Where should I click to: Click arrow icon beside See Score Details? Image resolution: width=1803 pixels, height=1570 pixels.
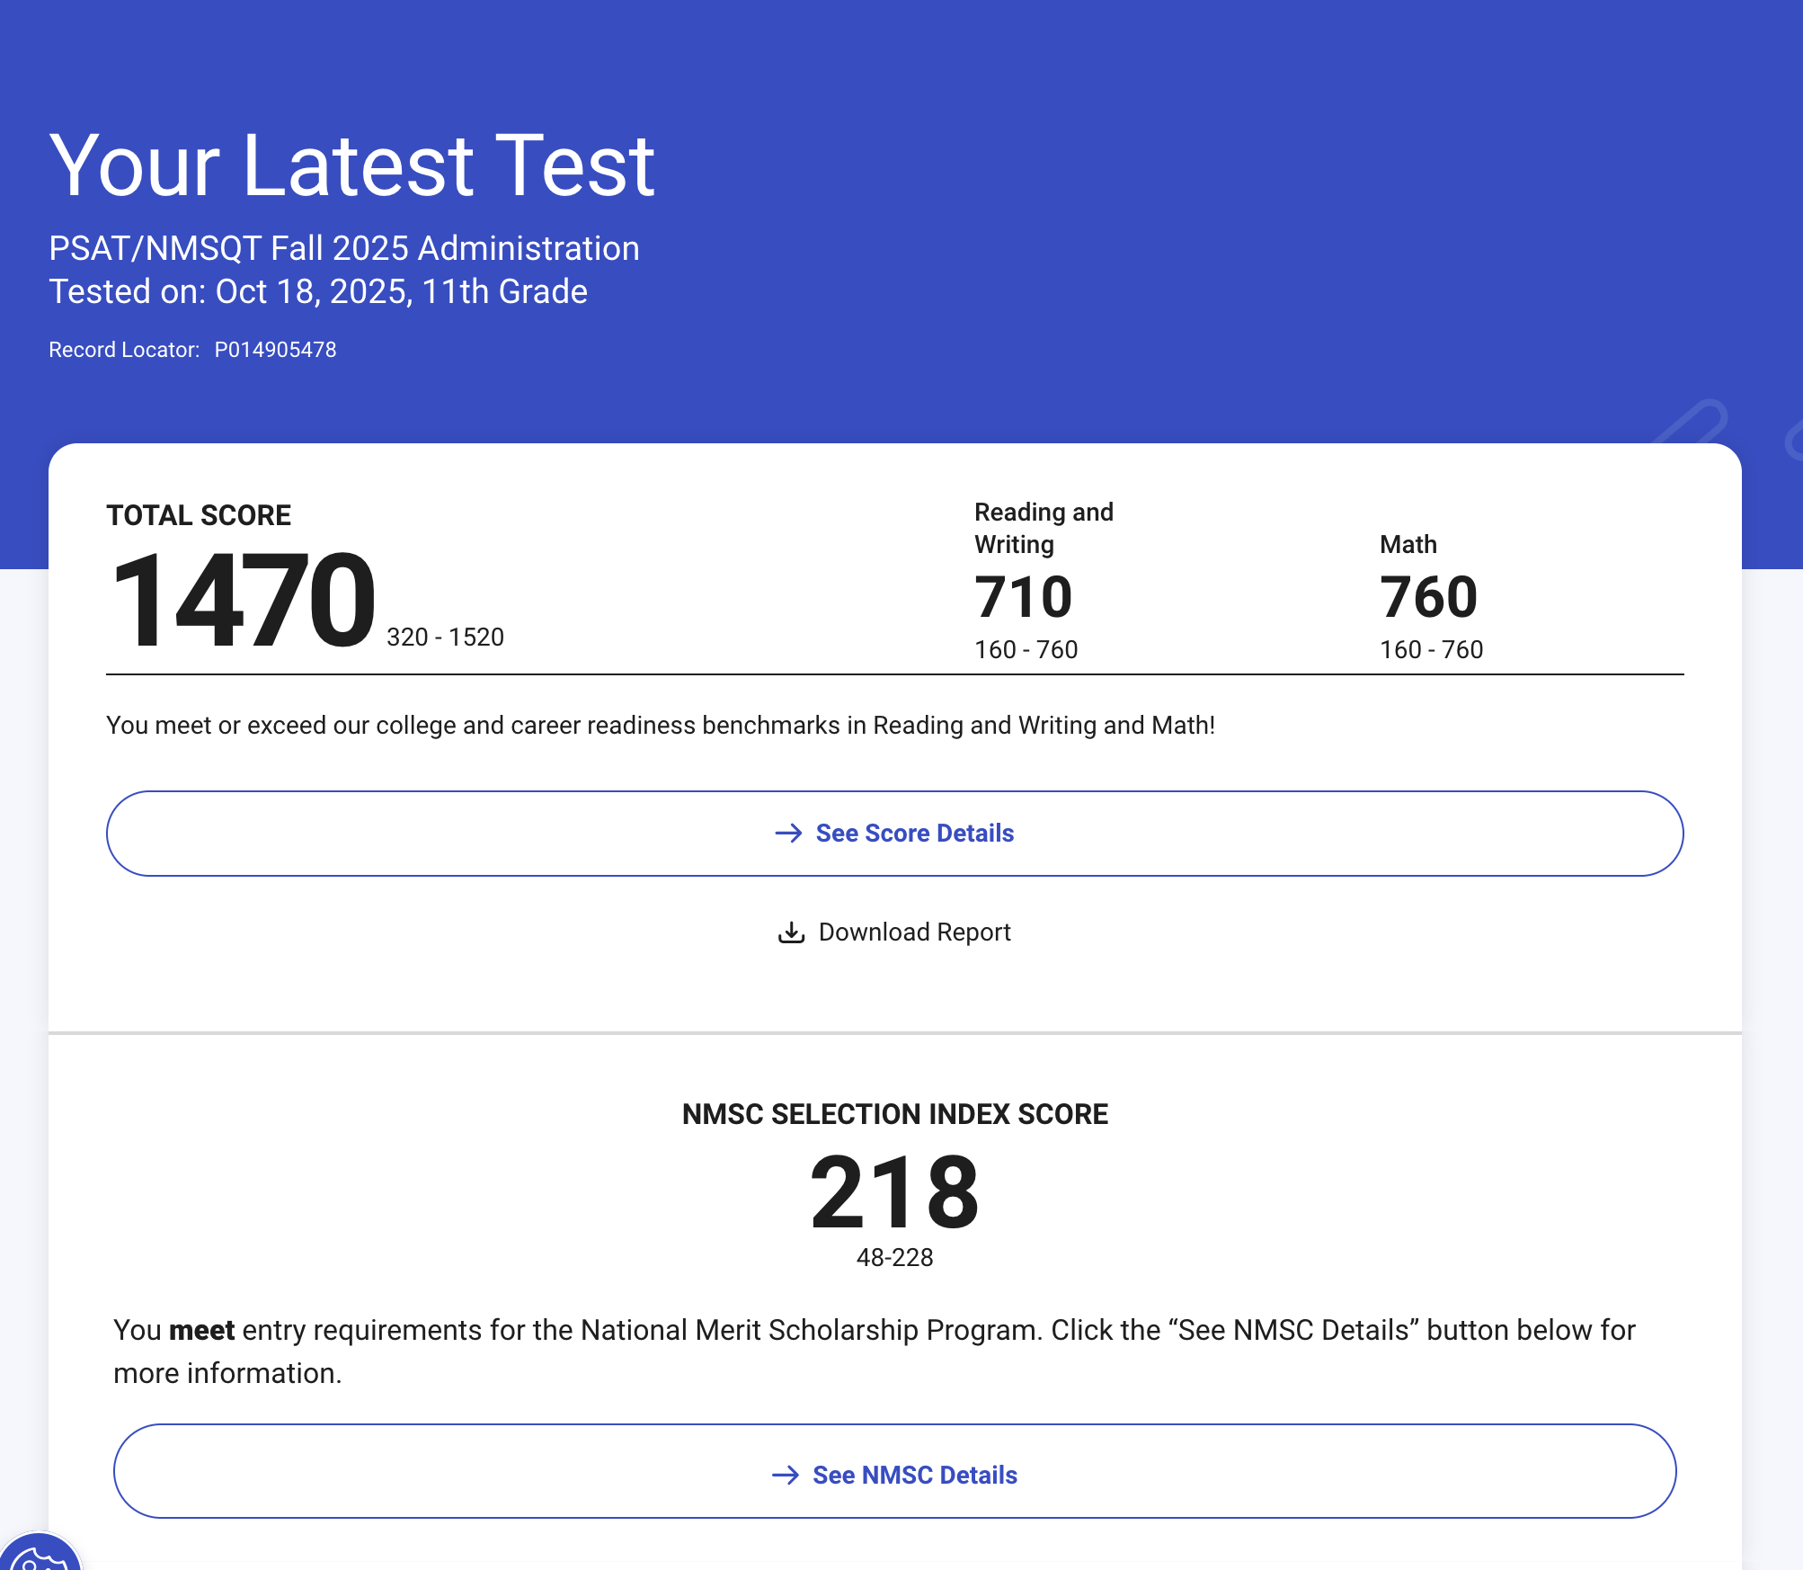click(x=788, y=834)
